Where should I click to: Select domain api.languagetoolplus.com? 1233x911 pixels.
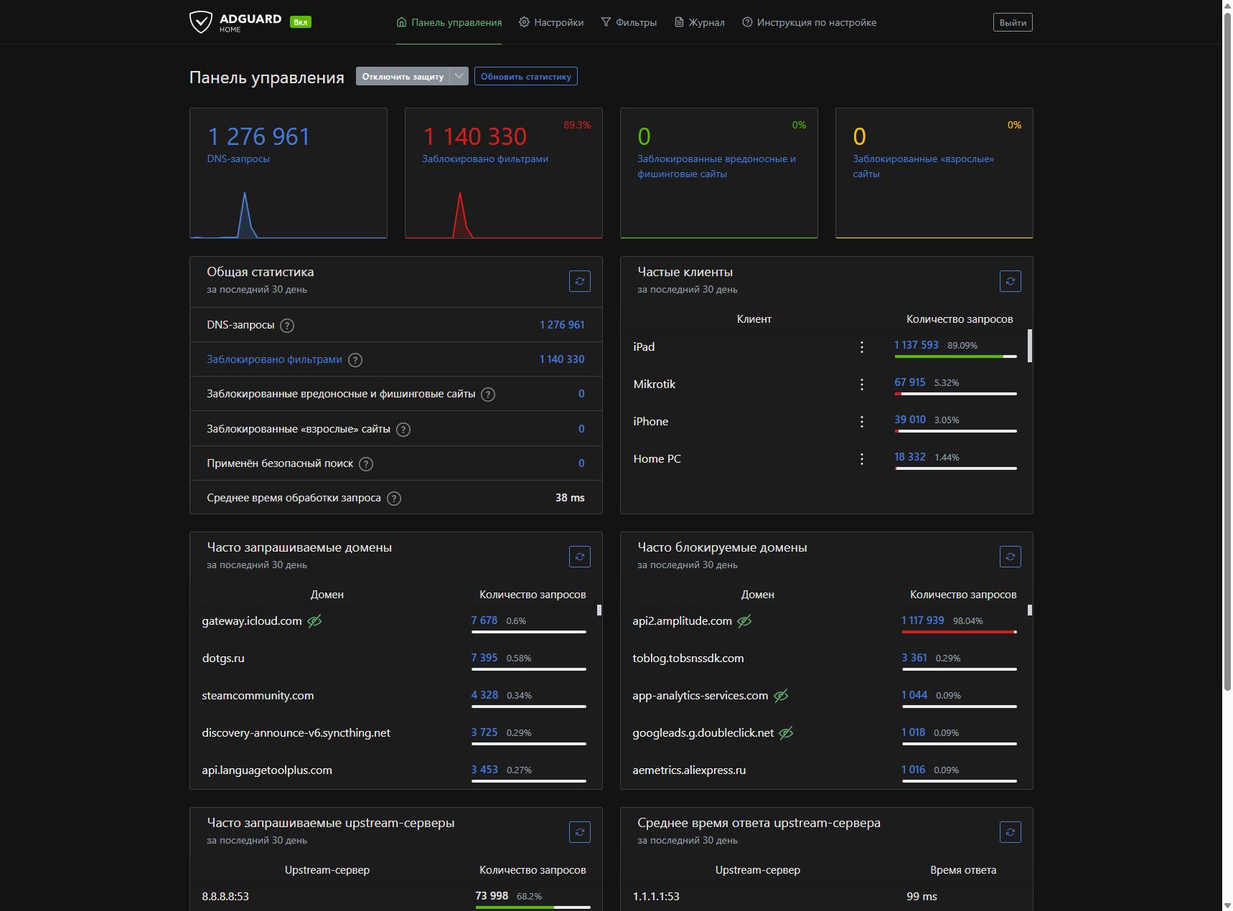(x=267, y=770)
